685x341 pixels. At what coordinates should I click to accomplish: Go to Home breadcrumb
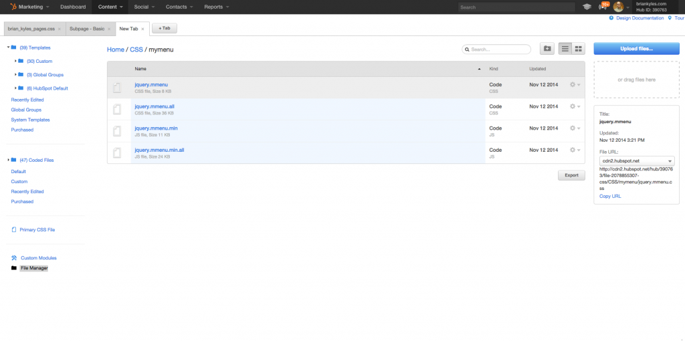click(115, 49)
